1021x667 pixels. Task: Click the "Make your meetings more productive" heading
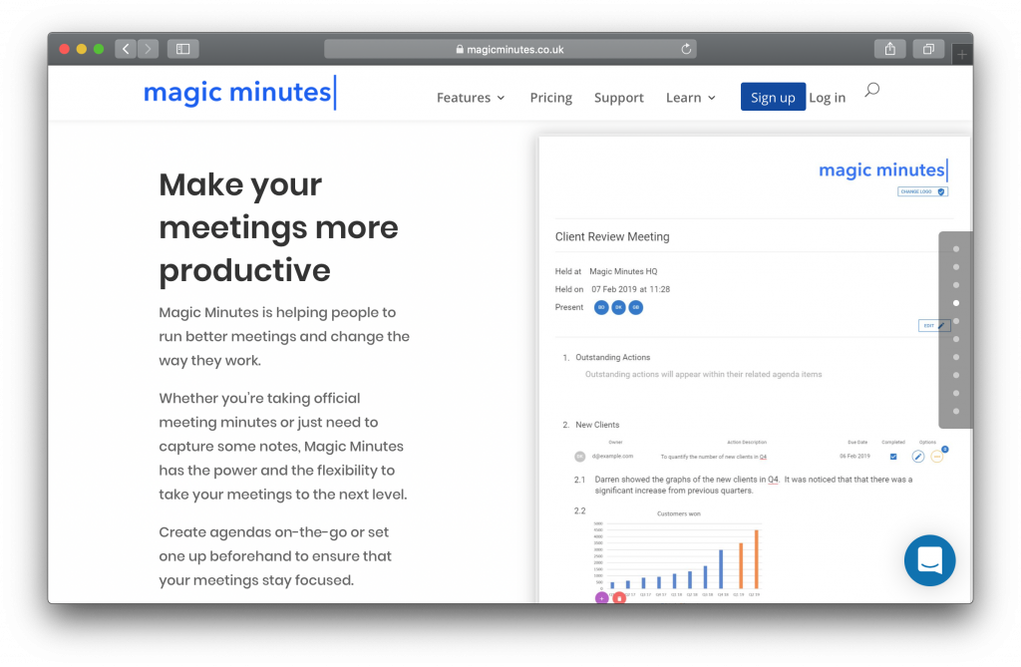pyautogui.click(x=279, y=227)
